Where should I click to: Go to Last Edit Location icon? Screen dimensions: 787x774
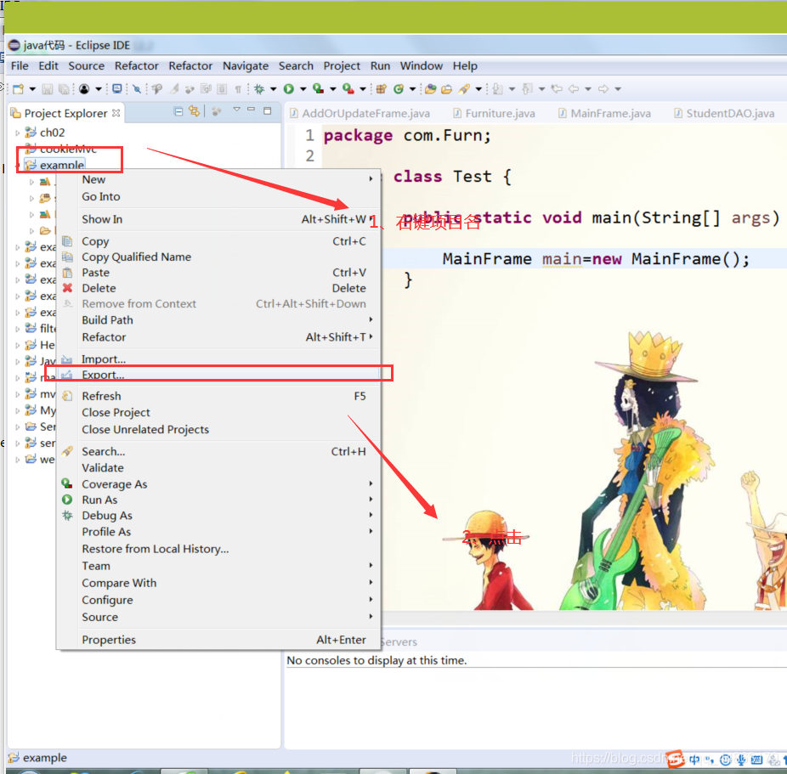pyautogui.click(x=557, y=89)
